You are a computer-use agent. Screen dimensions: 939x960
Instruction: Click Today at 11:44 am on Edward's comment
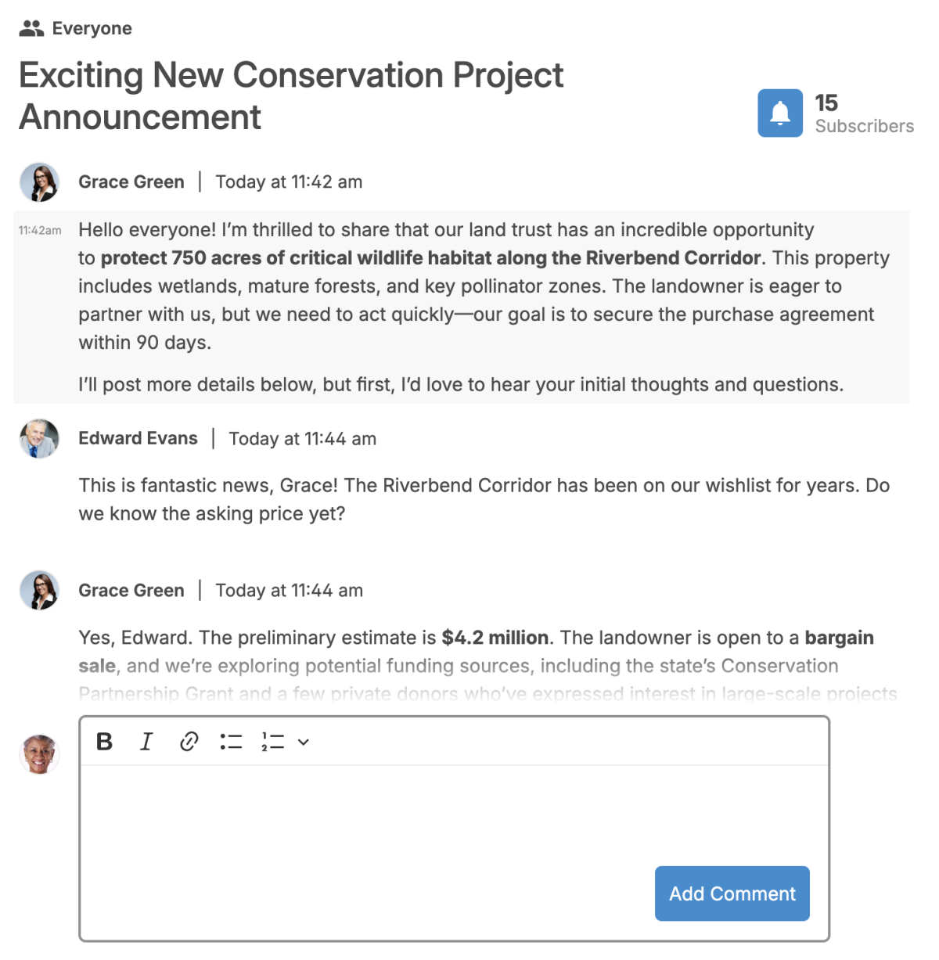[302, 438]
